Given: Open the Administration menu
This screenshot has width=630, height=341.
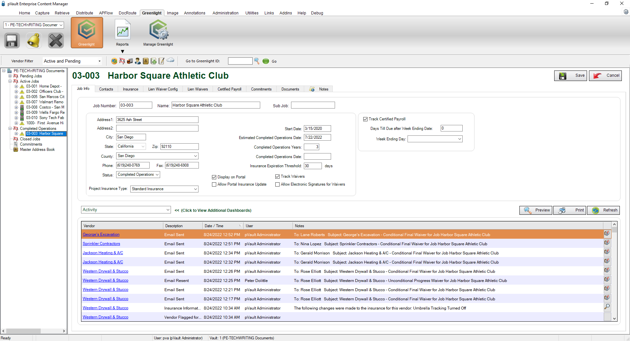Looking at the screenshot, I should coord(225,13).
